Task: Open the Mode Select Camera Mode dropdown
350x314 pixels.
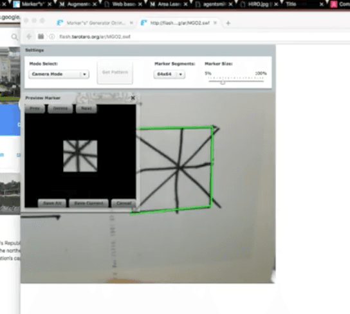Action: coord(59,74)
